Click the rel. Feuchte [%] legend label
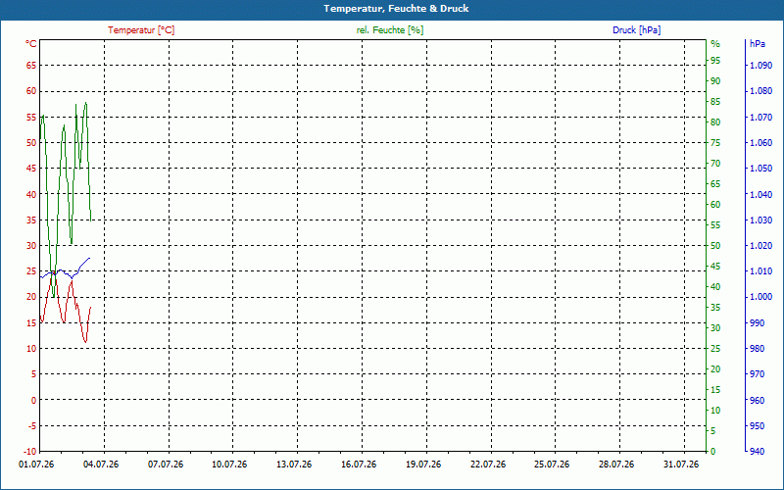 [390, 30]
